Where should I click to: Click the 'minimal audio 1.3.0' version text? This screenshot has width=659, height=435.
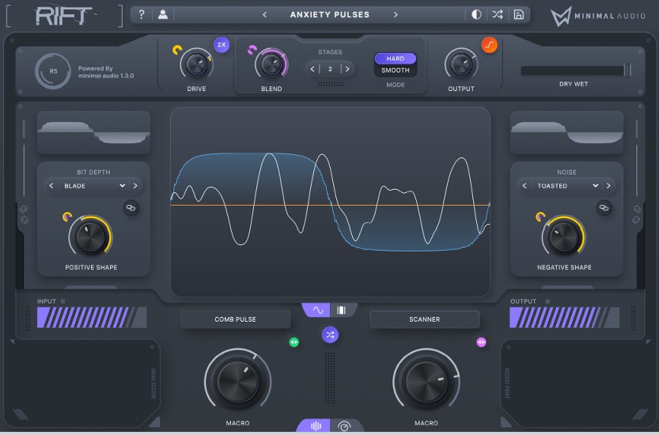point(106,76)
